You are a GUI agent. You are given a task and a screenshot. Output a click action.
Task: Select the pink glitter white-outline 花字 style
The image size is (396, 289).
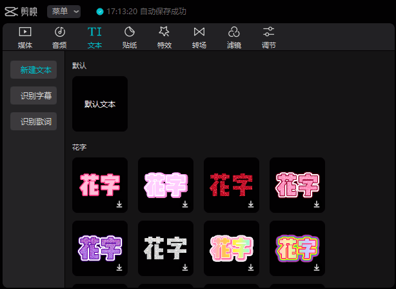297,185
